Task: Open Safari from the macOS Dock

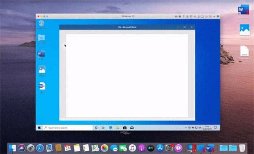Action: (40, 148)
